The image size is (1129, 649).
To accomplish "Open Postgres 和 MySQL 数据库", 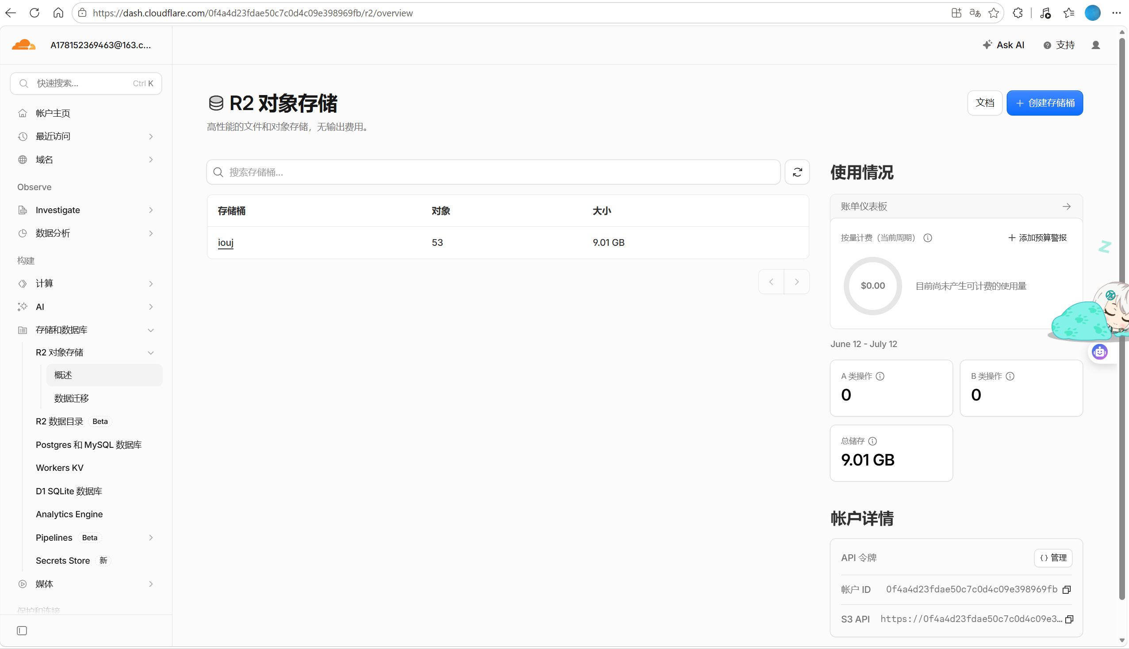I will [x=89, y=445].
